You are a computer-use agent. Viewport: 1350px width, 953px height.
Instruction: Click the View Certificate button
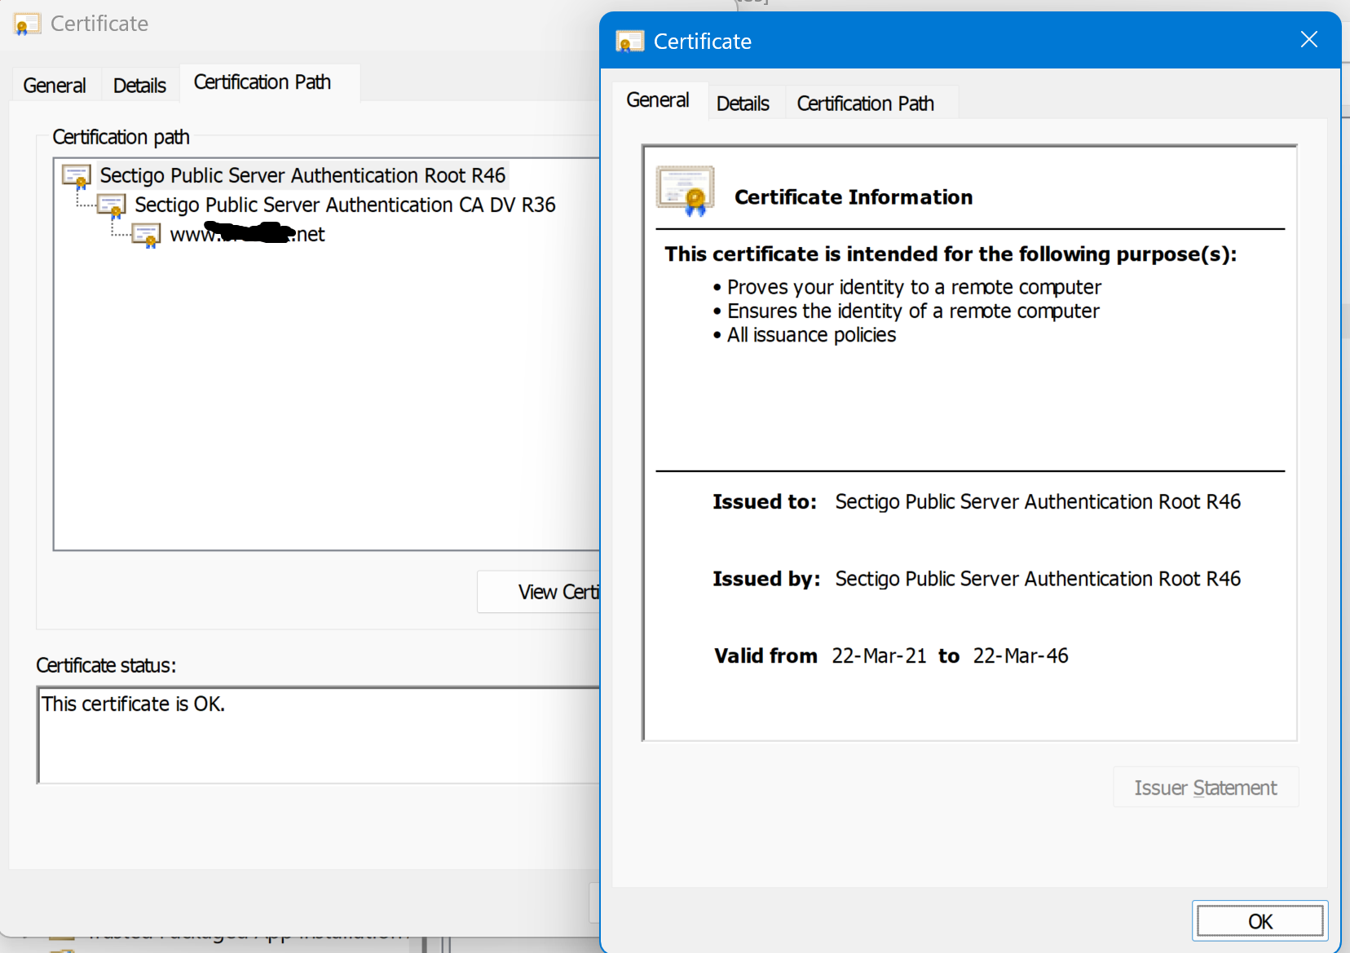click(539, 592)
